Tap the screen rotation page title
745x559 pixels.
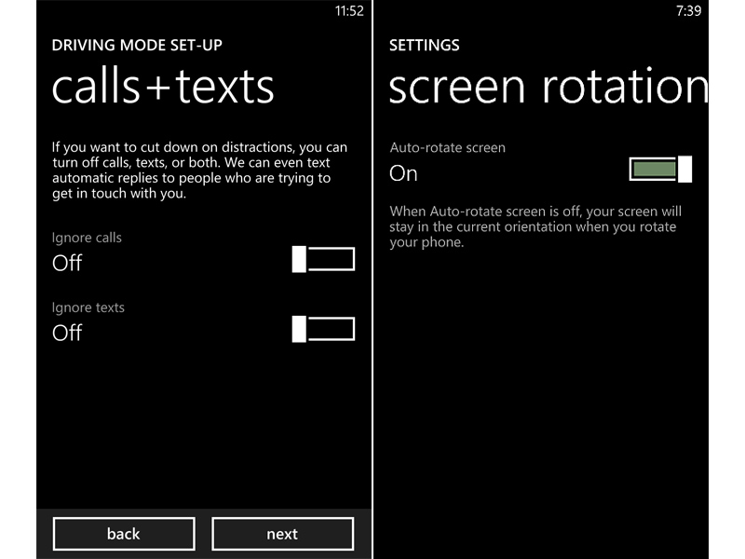[548, 87]
